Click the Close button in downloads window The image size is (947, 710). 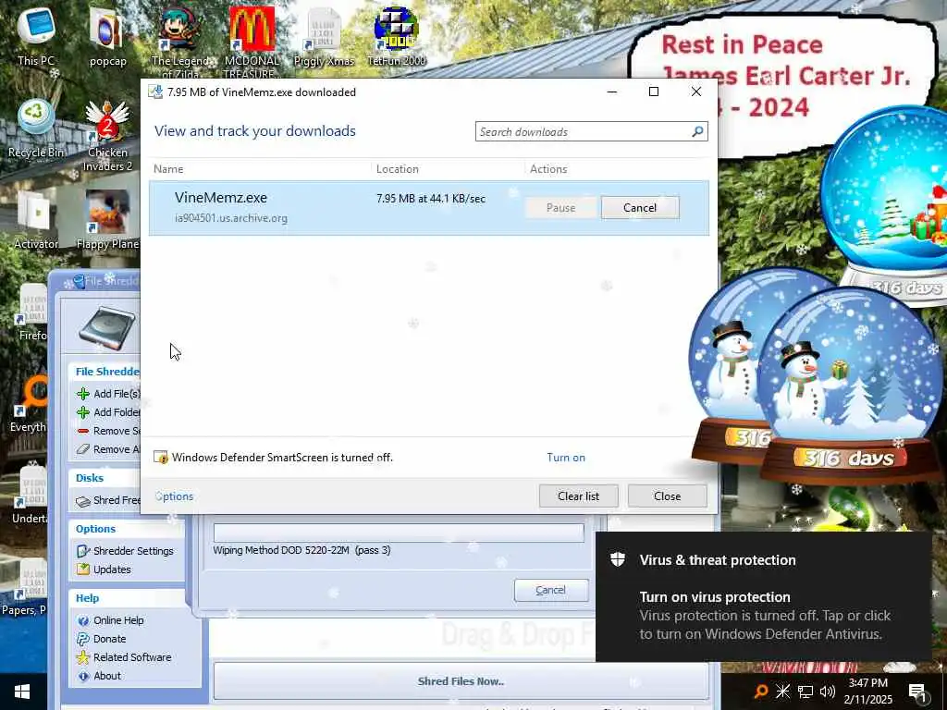(x=668, y=496)
